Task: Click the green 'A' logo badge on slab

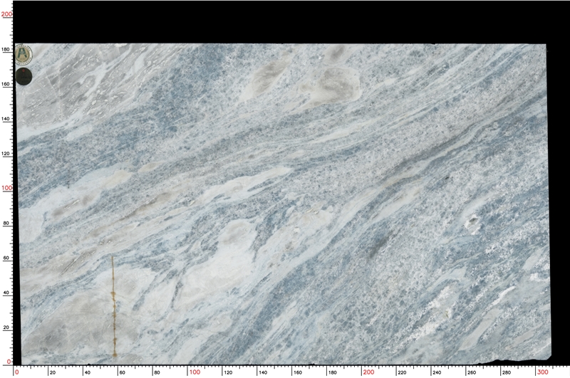Action: [24, 54]
